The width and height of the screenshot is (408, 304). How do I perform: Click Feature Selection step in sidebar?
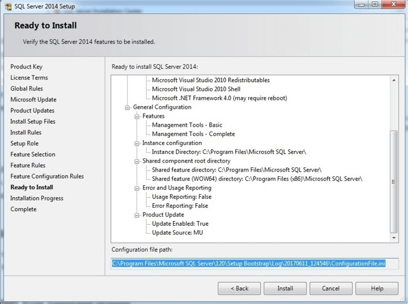point(33,154)
